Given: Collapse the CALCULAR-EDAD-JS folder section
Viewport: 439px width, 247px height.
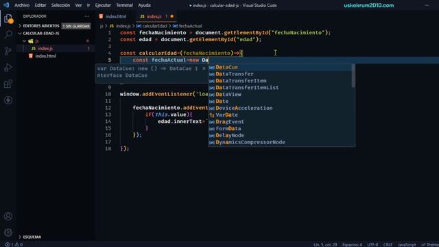Looking at the screenshot, I should click(x=41, y=34).
